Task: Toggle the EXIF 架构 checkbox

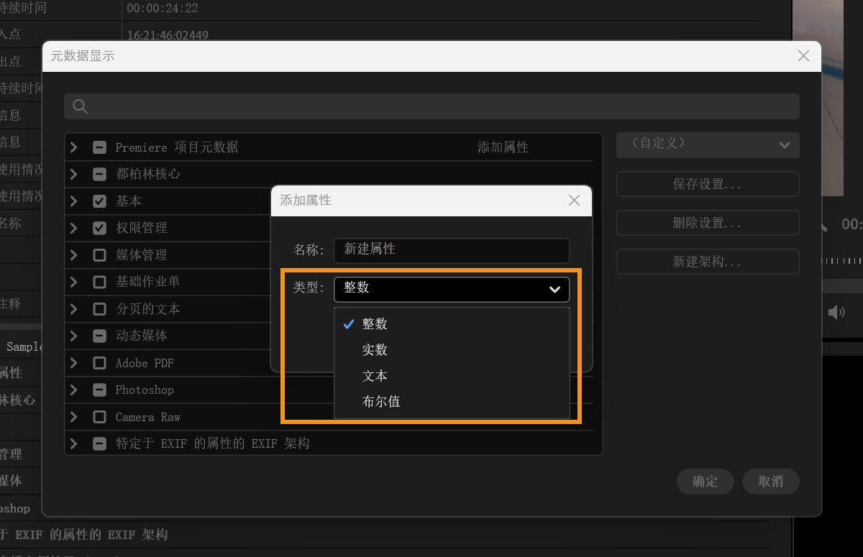Action: click(100, 443)
